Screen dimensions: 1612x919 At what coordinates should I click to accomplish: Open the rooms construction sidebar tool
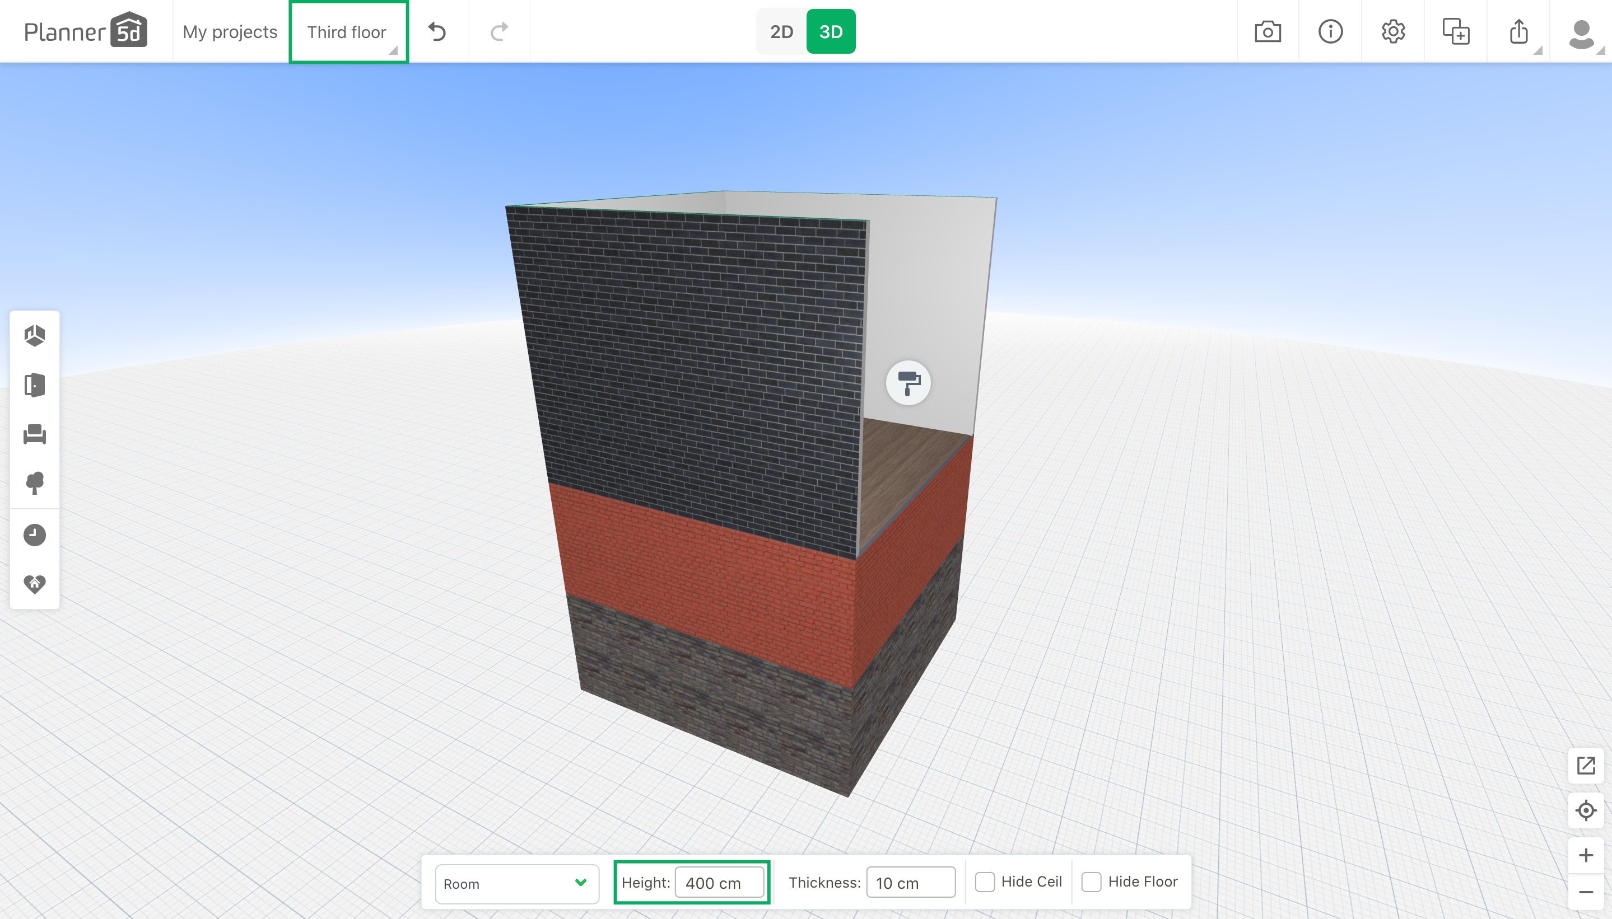tap(35, 335)
